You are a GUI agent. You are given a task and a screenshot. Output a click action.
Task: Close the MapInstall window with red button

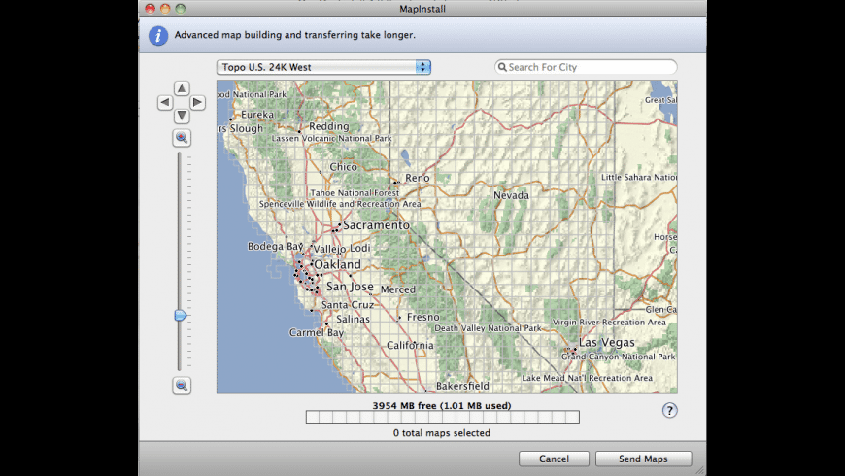click(x=151, y=8)
